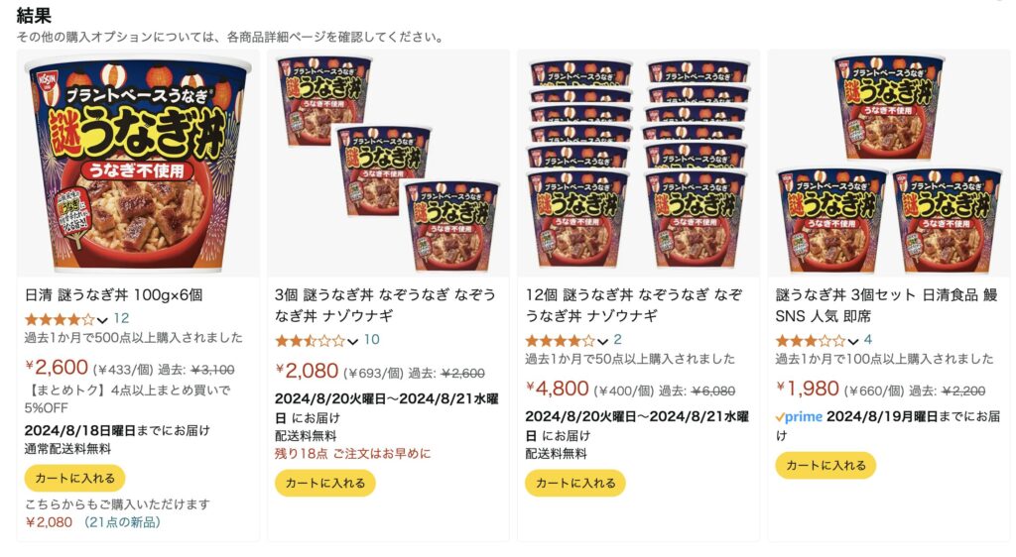Click the four-star rating of 日清 謎うなぎ丼 100g×6個
1016x557 pixels.
[x=60, y=319]
